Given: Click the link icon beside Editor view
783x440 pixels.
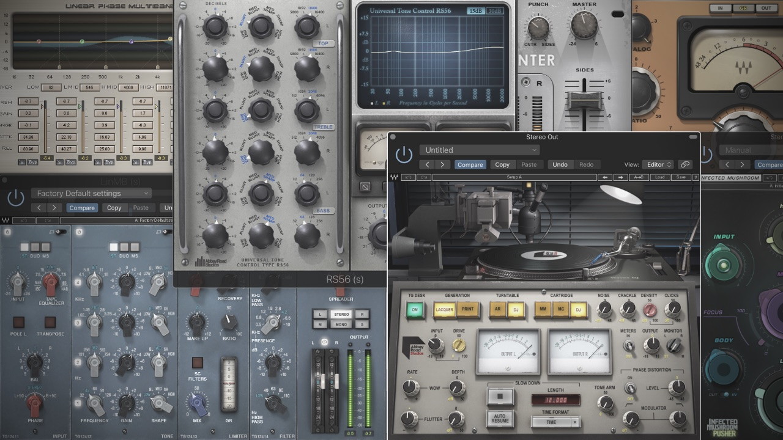Looking at the screenshot, I should [685, 164].
